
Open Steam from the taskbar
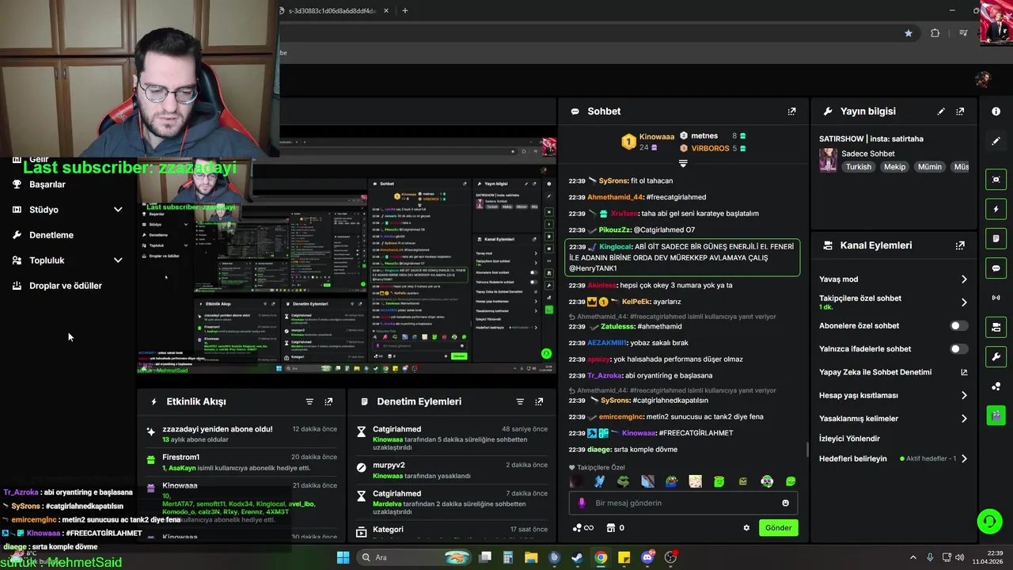[578, 557]
